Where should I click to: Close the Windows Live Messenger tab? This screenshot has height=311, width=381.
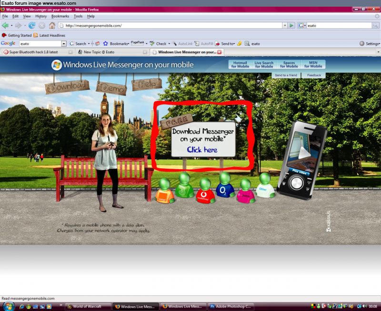point(220,52)
